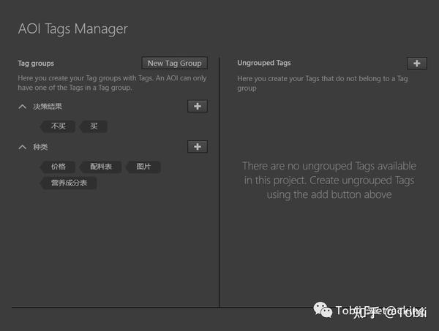
Task: Add a tag to the 决策结果 group
Action: pyautogui.click(x=198, y=107)
